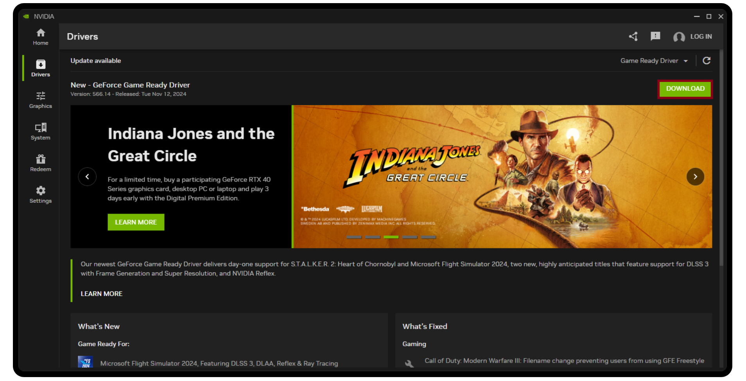
Task: Select the fifth carousel indicator
Action: 429,237
